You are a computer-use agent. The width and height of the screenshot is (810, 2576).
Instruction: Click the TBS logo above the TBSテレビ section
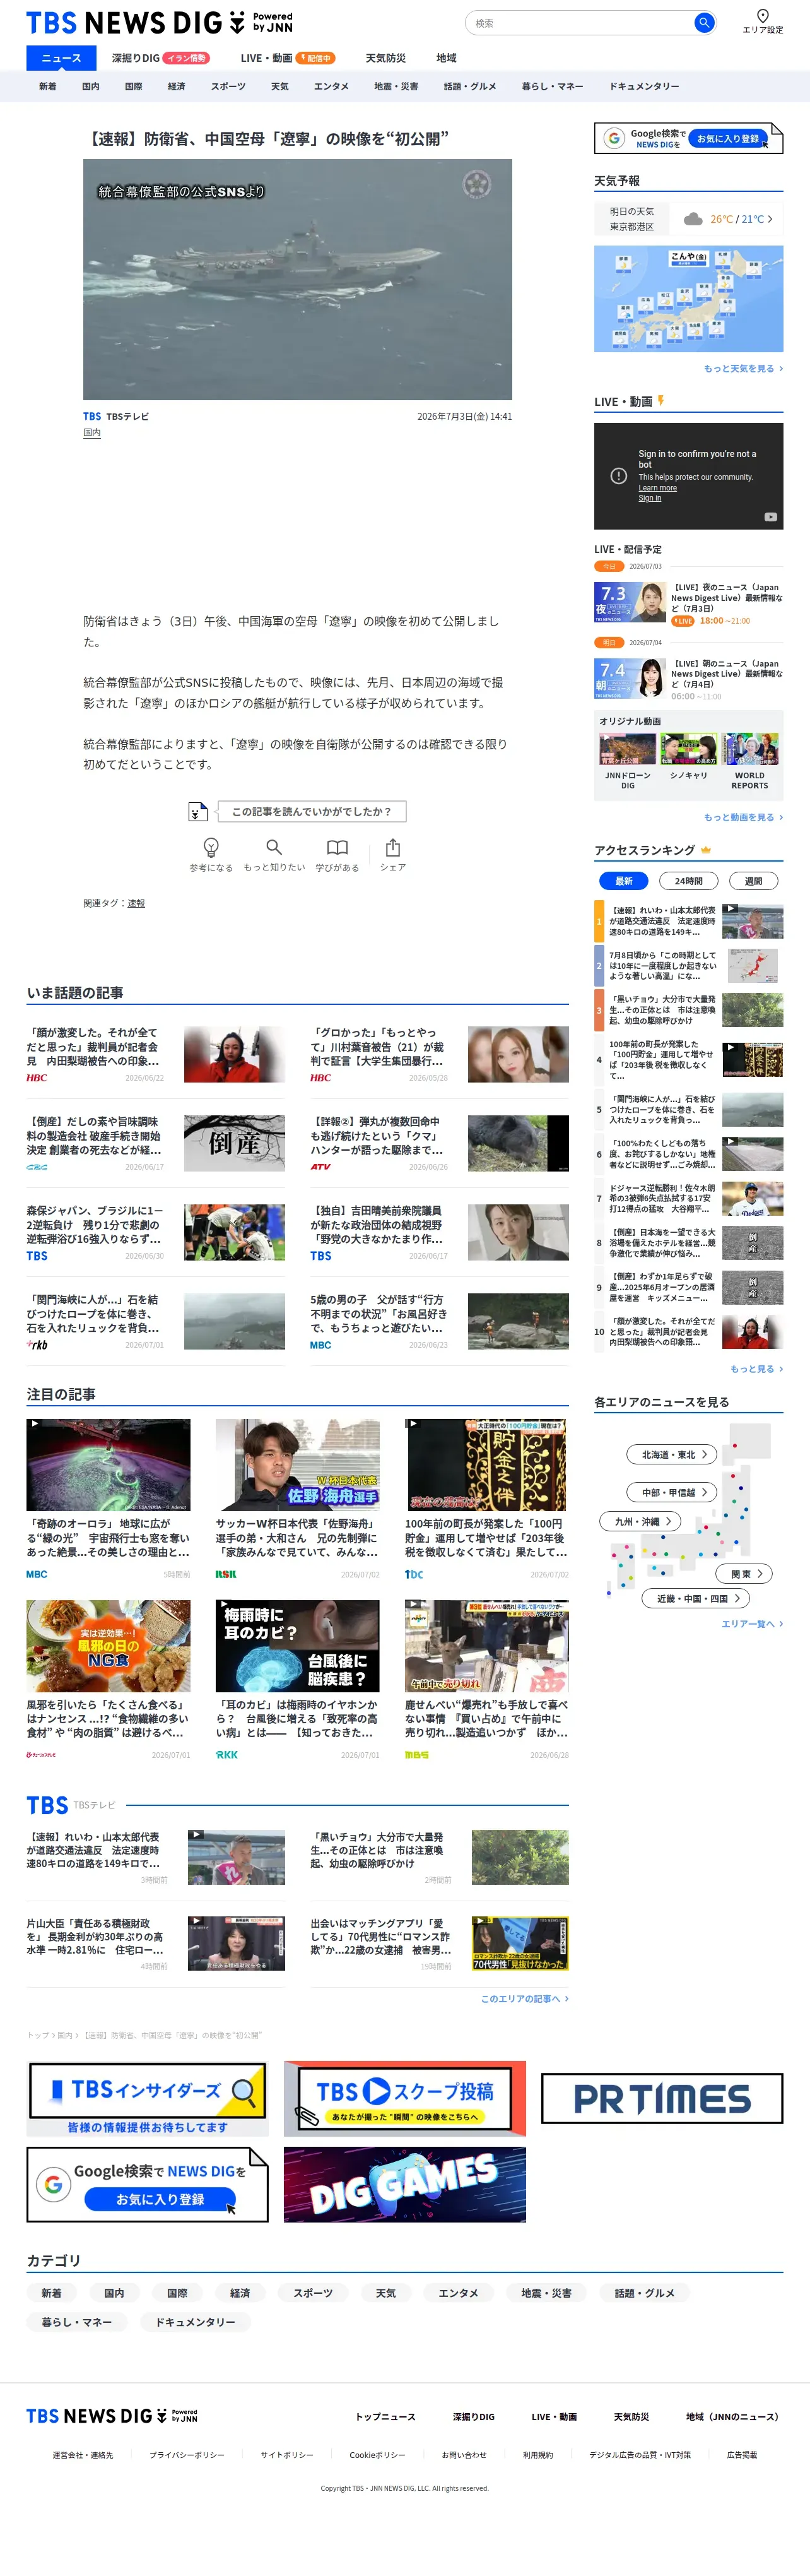coord(47,1805)
